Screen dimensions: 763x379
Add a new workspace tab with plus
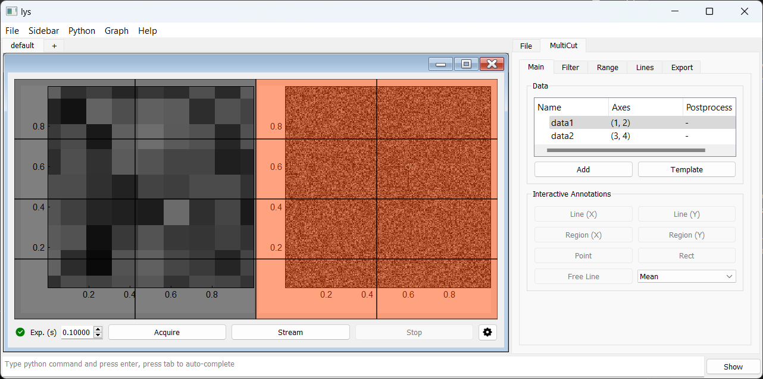pos(54,46)
